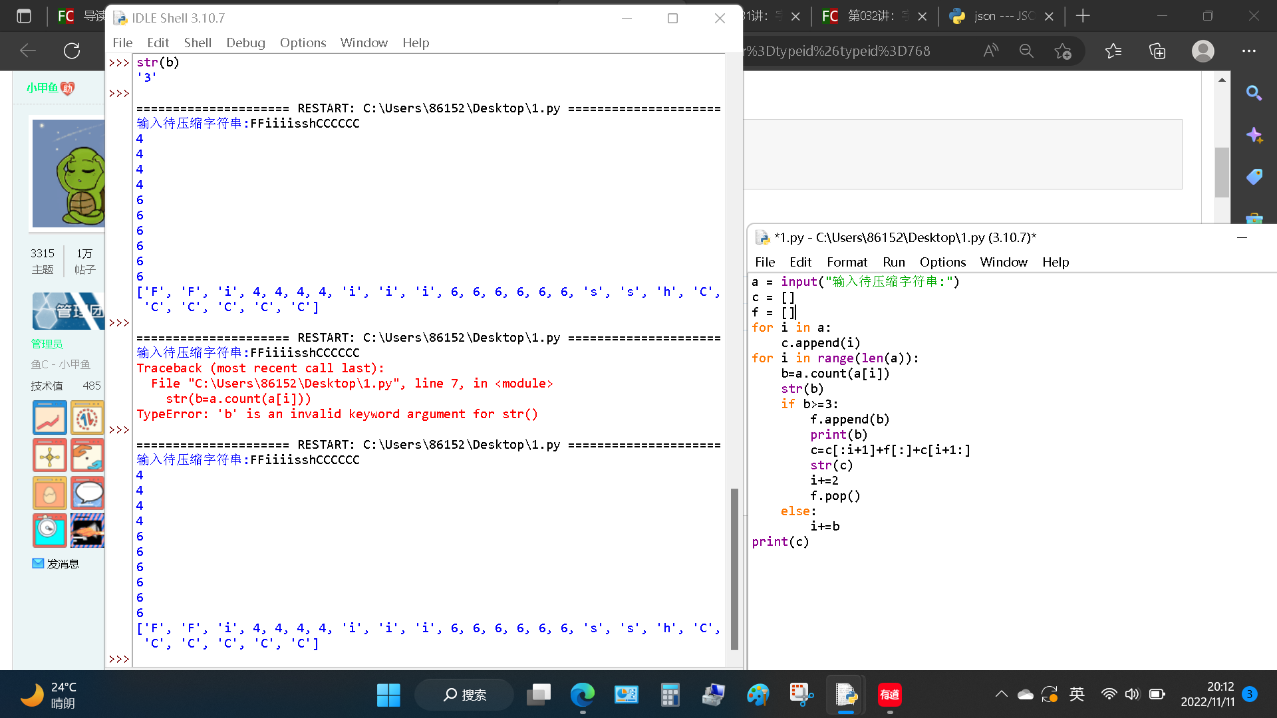The width and height of the screenshot is (1277, 718).
Task: Click the browser page vertical scrollbar
Action: click(x=1222, y=172)
